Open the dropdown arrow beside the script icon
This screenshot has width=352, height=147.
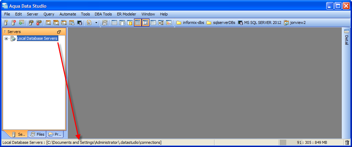pos(96,23)
